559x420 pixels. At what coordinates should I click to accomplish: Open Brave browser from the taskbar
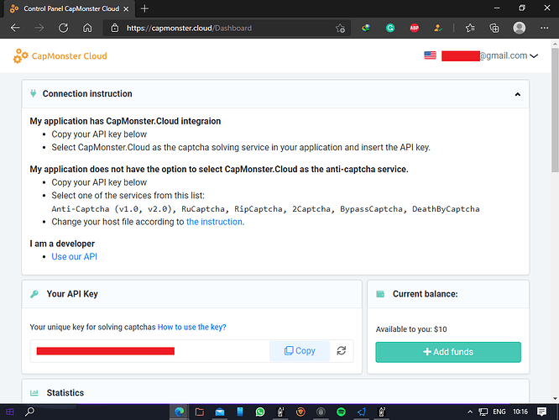[x=300, y=412]
